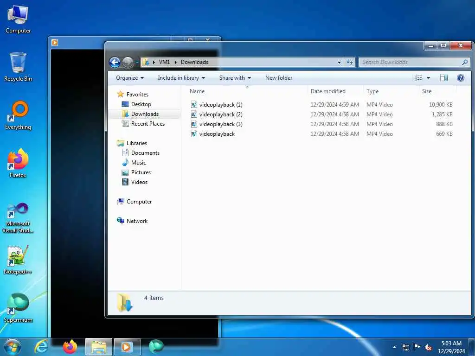Select the Recycle Bin desktop icon
475x356 pixels.
pos(18,67)
